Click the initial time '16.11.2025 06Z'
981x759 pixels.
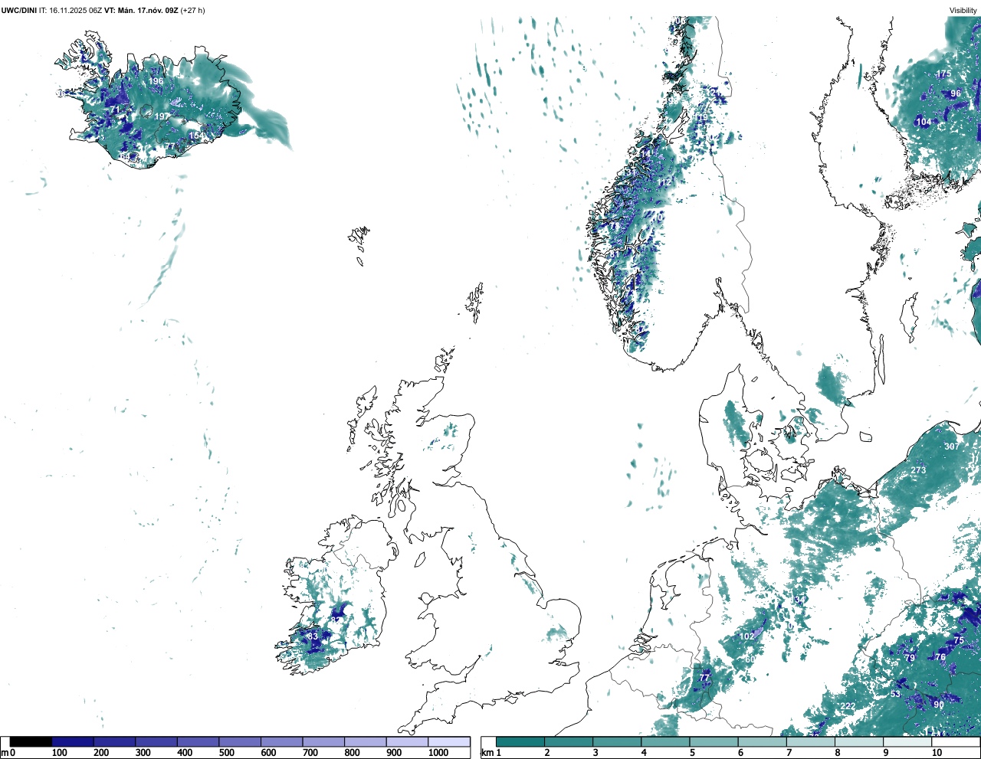[x=75, y=10]
